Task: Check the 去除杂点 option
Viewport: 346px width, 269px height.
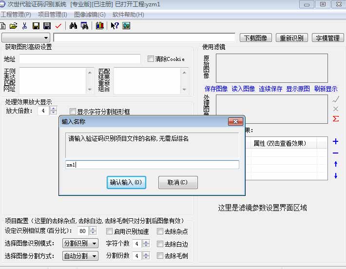Action: click(160, 231)
